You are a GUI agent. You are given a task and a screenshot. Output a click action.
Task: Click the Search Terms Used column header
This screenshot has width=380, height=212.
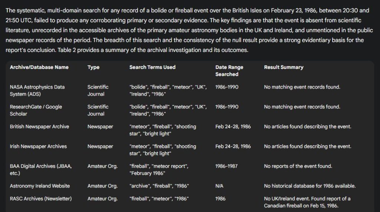152,67
